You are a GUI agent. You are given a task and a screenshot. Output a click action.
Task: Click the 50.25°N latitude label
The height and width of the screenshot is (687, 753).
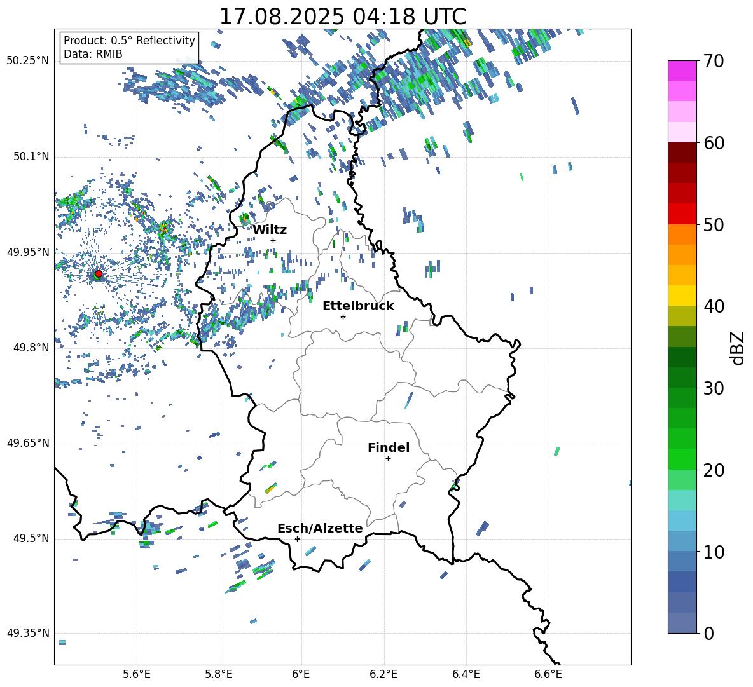coord(28,61)
